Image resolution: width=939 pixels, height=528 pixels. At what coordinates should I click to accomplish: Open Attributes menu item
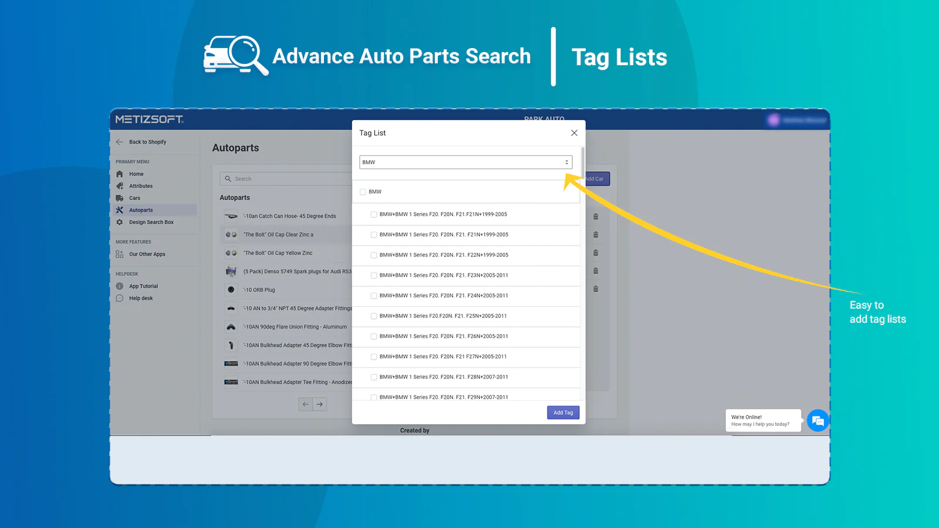pos(141,186)
